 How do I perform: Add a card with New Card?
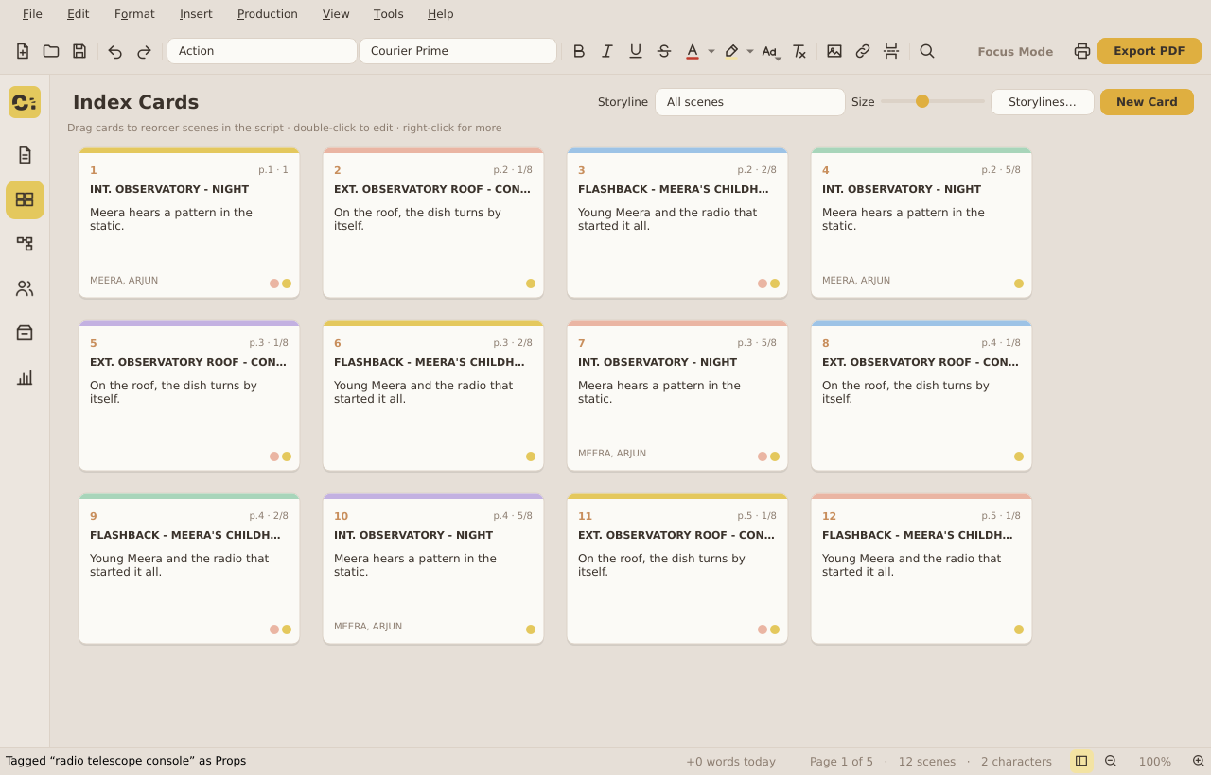(1147, 102)
